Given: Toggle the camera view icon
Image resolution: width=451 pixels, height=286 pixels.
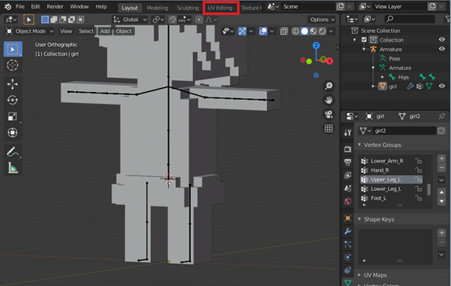Looking at the screenshot, I should [x=328, y=114].
